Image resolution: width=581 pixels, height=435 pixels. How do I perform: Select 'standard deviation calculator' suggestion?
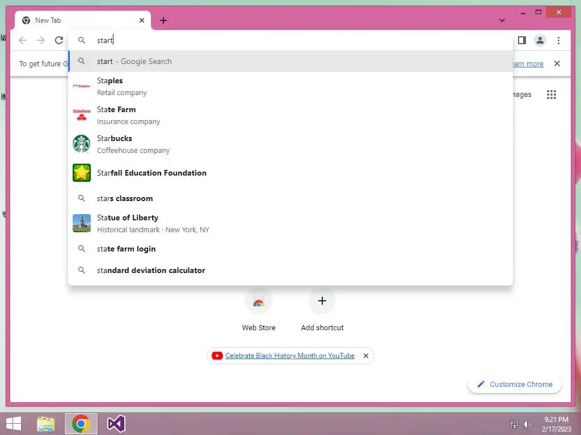(x=290, y=270)
